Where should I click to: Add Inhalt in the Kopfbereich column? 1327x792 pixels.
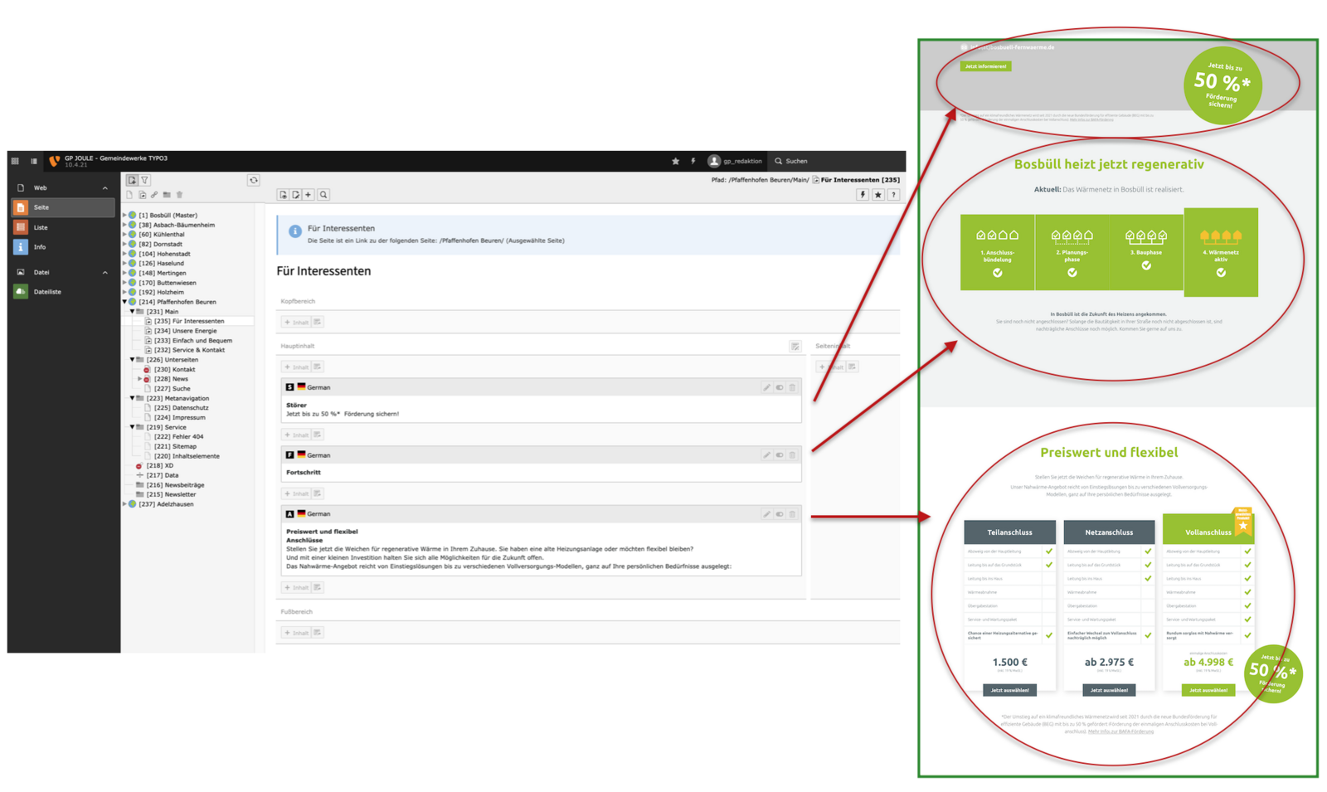[296, 322]
